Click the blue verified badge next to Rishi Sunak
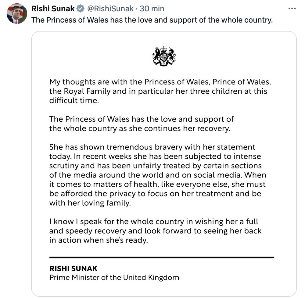The width and height of the screenshot is (305, 299). (x=80, y=9)
